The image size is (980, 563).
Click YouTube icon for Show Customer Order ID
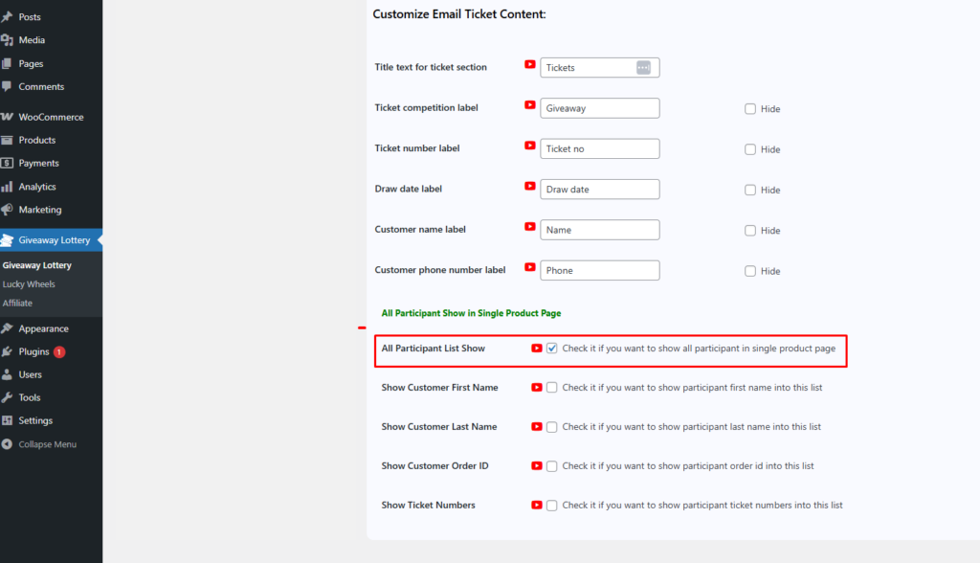click(537, 466)
